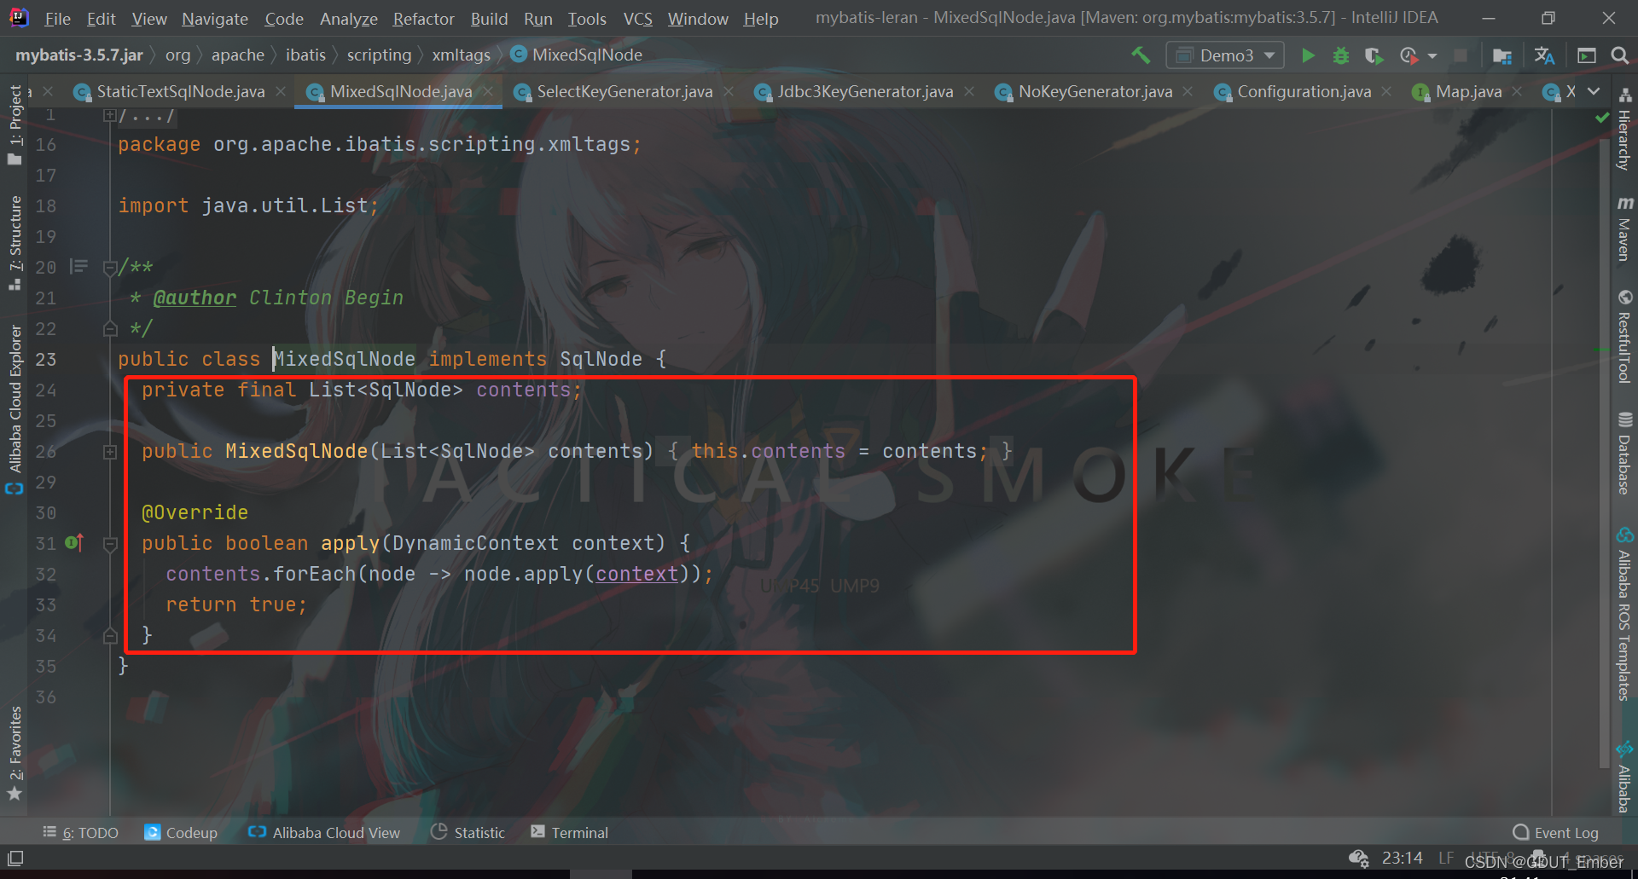Screen dimensions: 1638x879
Task: Start debugging with the bug icon
Action: coord(1340,55)
